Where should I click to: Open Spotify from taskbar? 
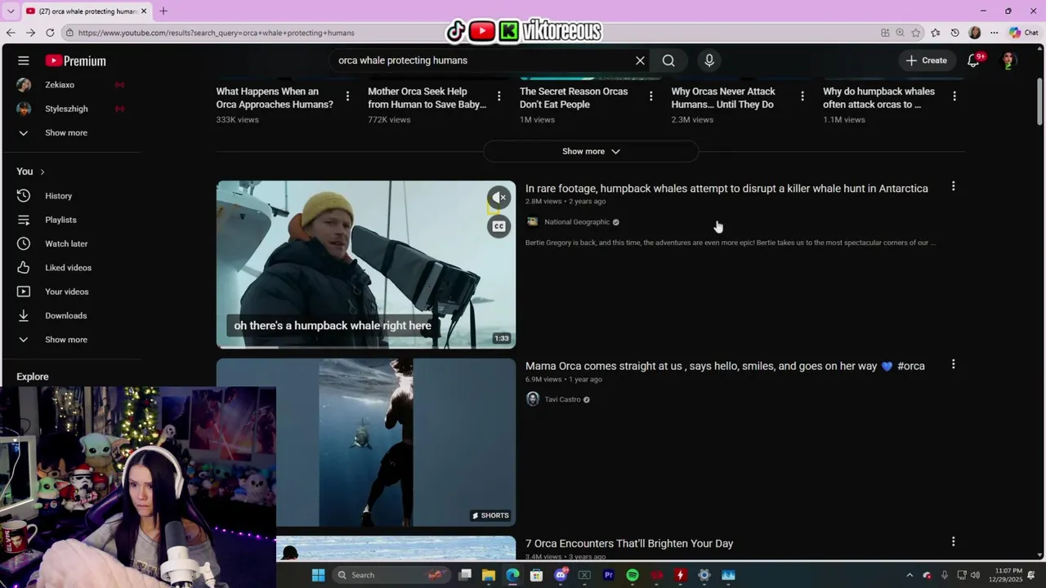point(633,575)
